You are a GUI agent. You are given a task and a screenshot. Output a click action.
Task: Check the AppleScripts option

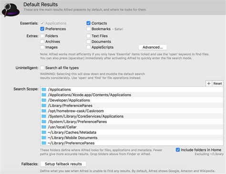click(x=89, y=47)
